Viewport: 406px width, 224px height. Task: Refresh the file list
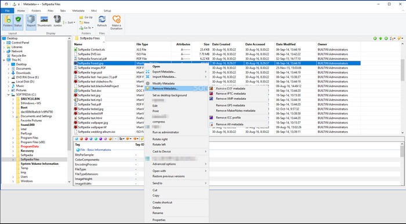pos(101,21)
